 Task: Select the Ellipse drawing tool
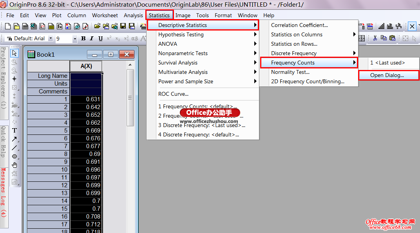[14, 156]
